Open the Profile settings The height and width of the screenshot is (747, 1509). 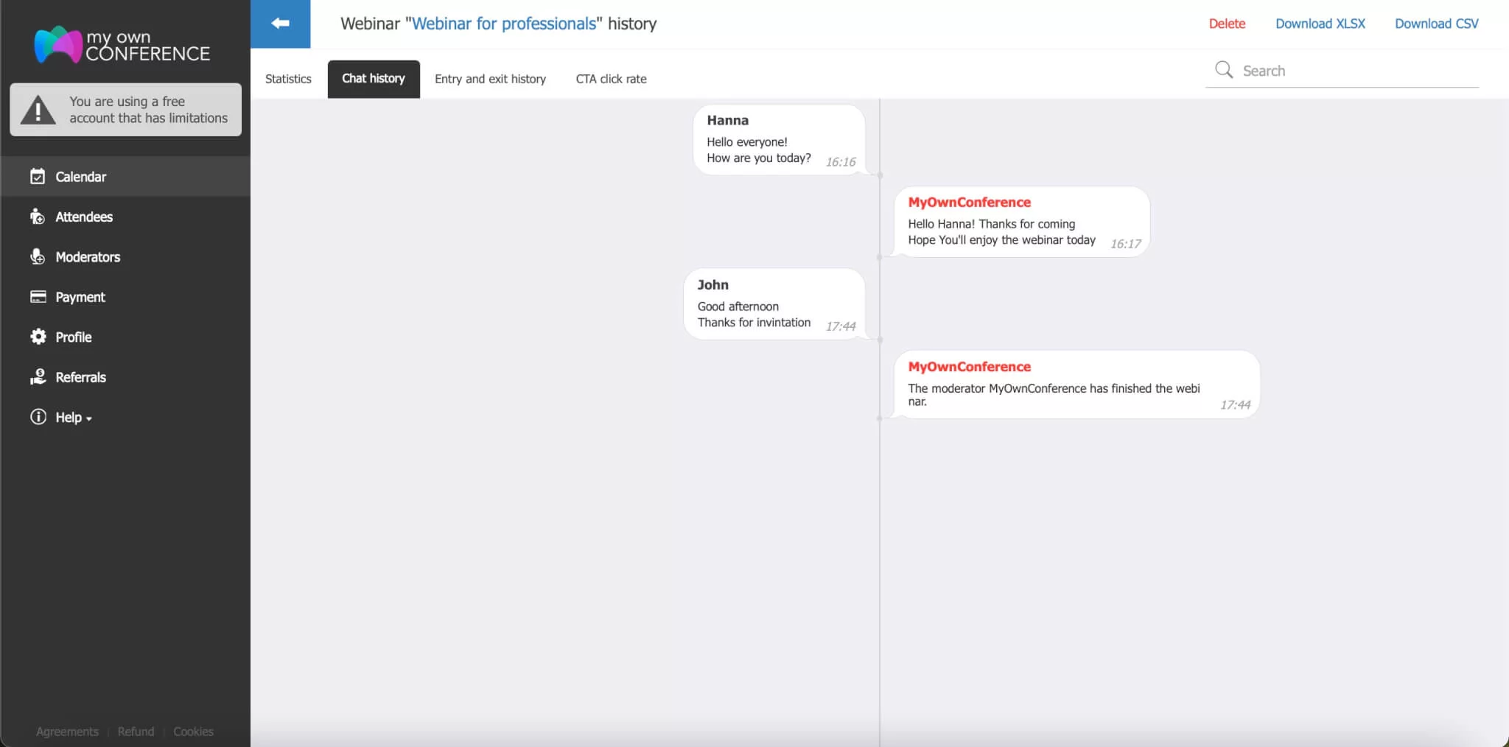point(74,337)
